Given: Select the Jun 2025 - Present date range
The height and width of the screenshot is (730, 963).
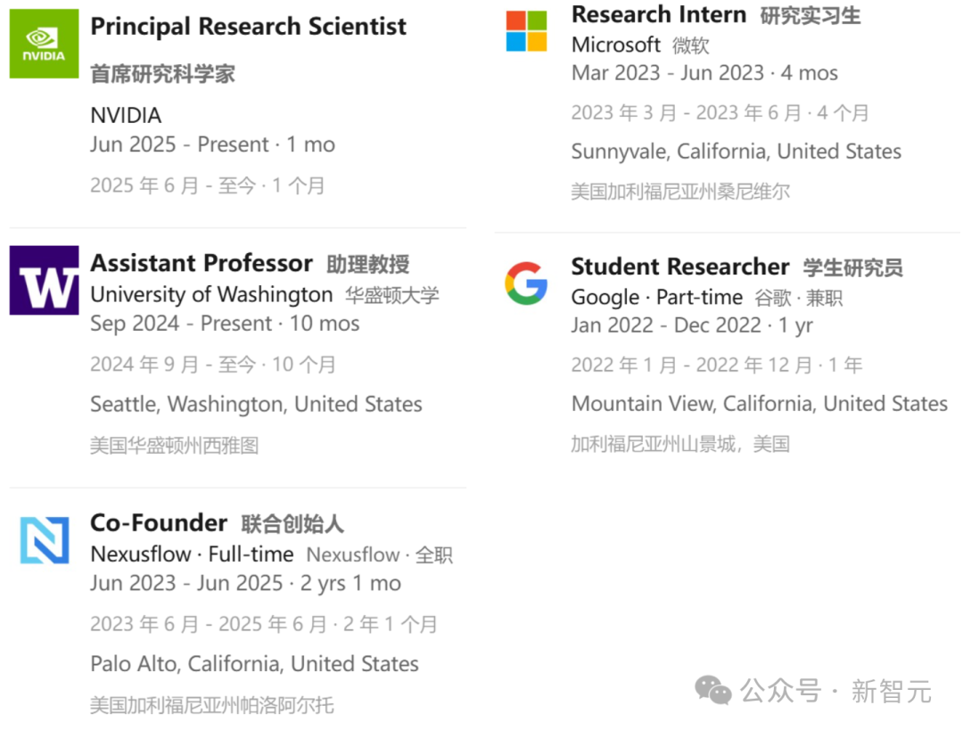Looking at the screenshot, I should pos(211,144).
